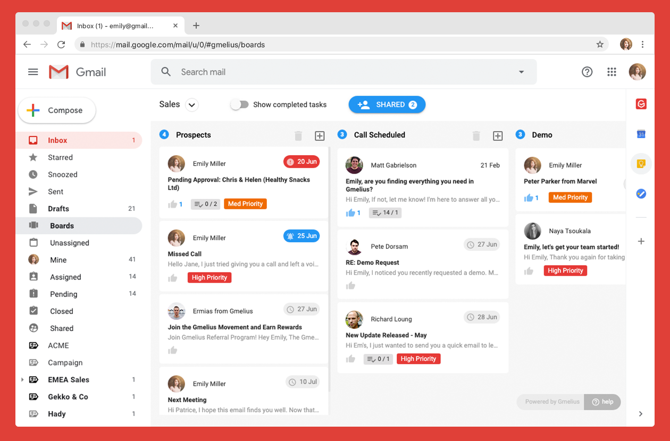Get more add-ons with the plus icon
Screen dimensions: 670x441
click(641, 241)
